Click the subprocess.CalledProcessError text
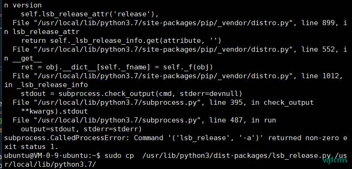The width and height of the screenshot is (352, 169). pyautogui.click(x=66, y=138)
